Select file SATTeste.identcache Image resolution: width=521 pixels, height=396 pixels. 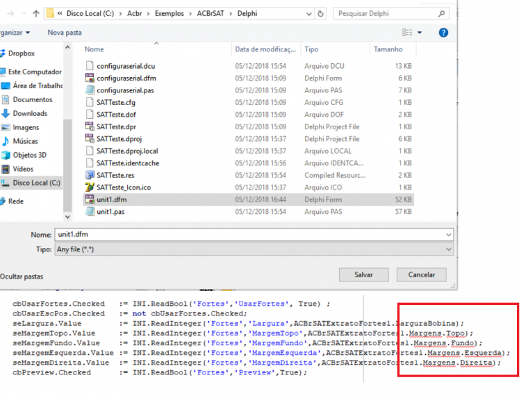128,163
